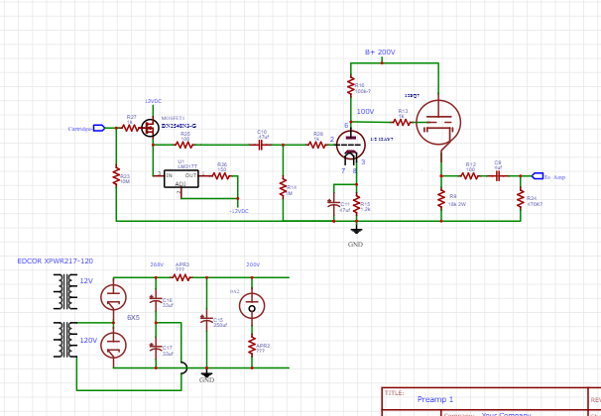This screenshot has height=416, width=601.
Task: Select resistor R15 symbol
Action: (x=356, y=204)
